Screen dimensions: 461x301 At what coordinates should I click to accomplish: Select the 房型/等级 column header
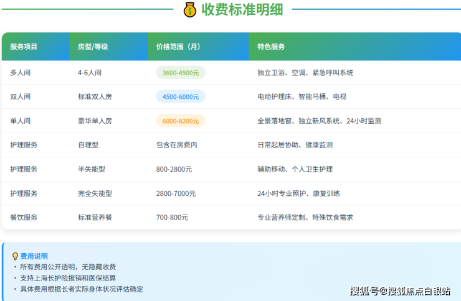tap(93, 47)
